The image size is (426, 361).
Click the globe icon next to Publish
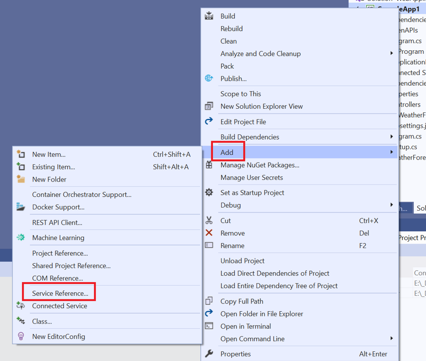point(209,78)
